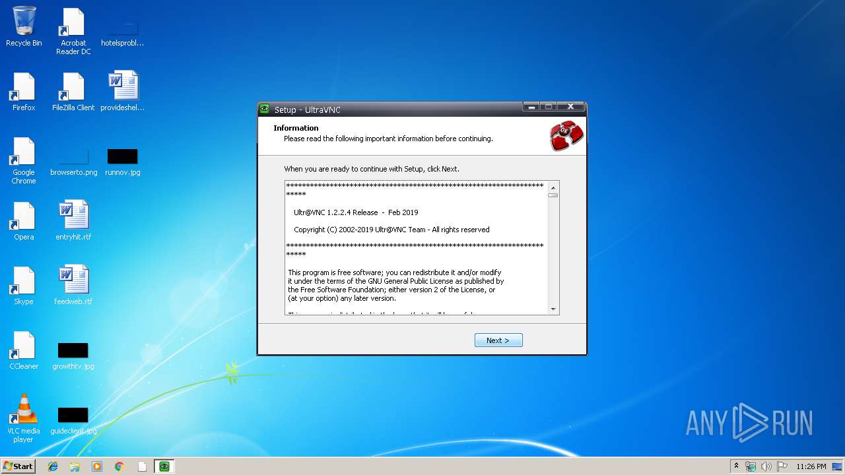Select feedweb.rtf document icon

click(x=73, y=285)
